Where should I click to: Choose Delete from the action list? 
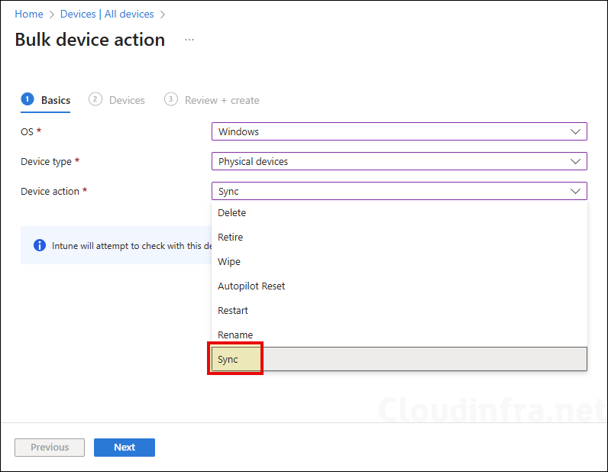tap(232, 213)
